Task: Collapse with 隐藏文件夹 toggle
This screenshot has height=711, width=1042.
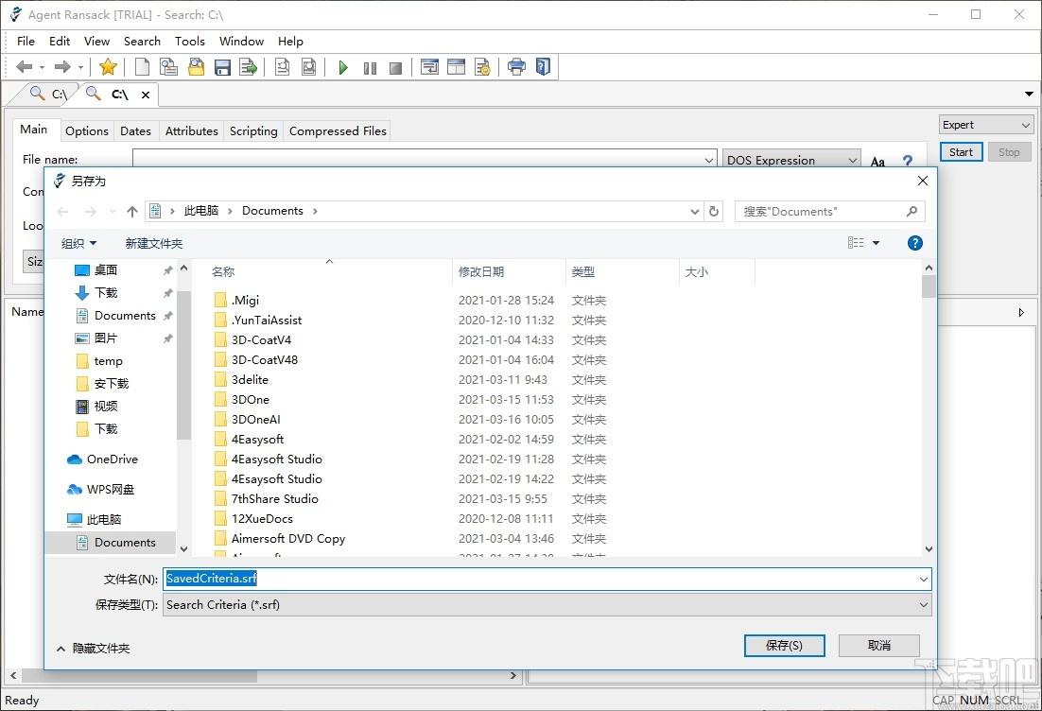Action: (x=93, y=649)
